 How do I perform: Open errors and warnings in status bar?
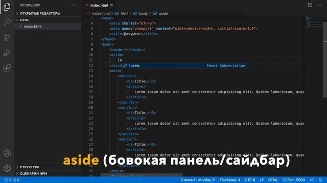point(12,180)
